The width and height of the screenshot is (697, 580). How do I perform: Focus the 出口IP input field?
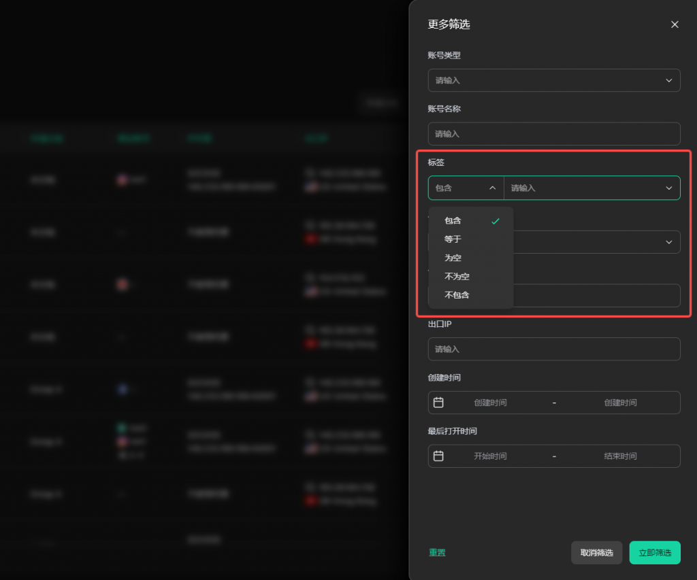coord(553,349)
